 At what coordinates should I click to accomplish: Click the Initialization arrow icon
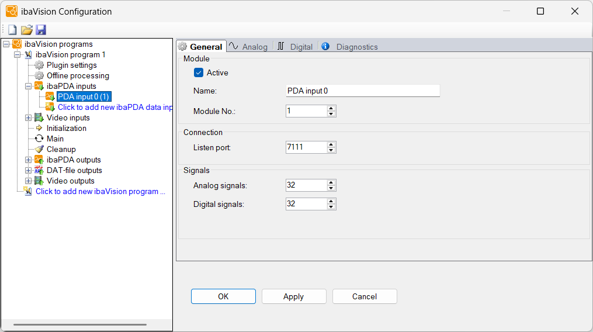coord(39,128)
